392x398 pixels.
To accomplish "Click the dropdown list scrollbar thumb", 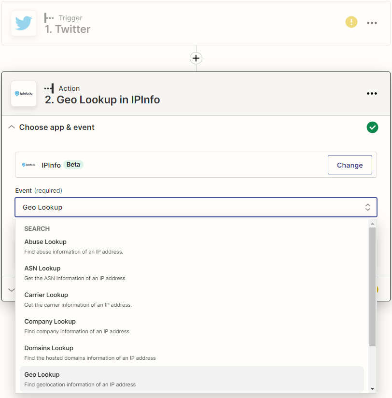I will coord(372,287).
